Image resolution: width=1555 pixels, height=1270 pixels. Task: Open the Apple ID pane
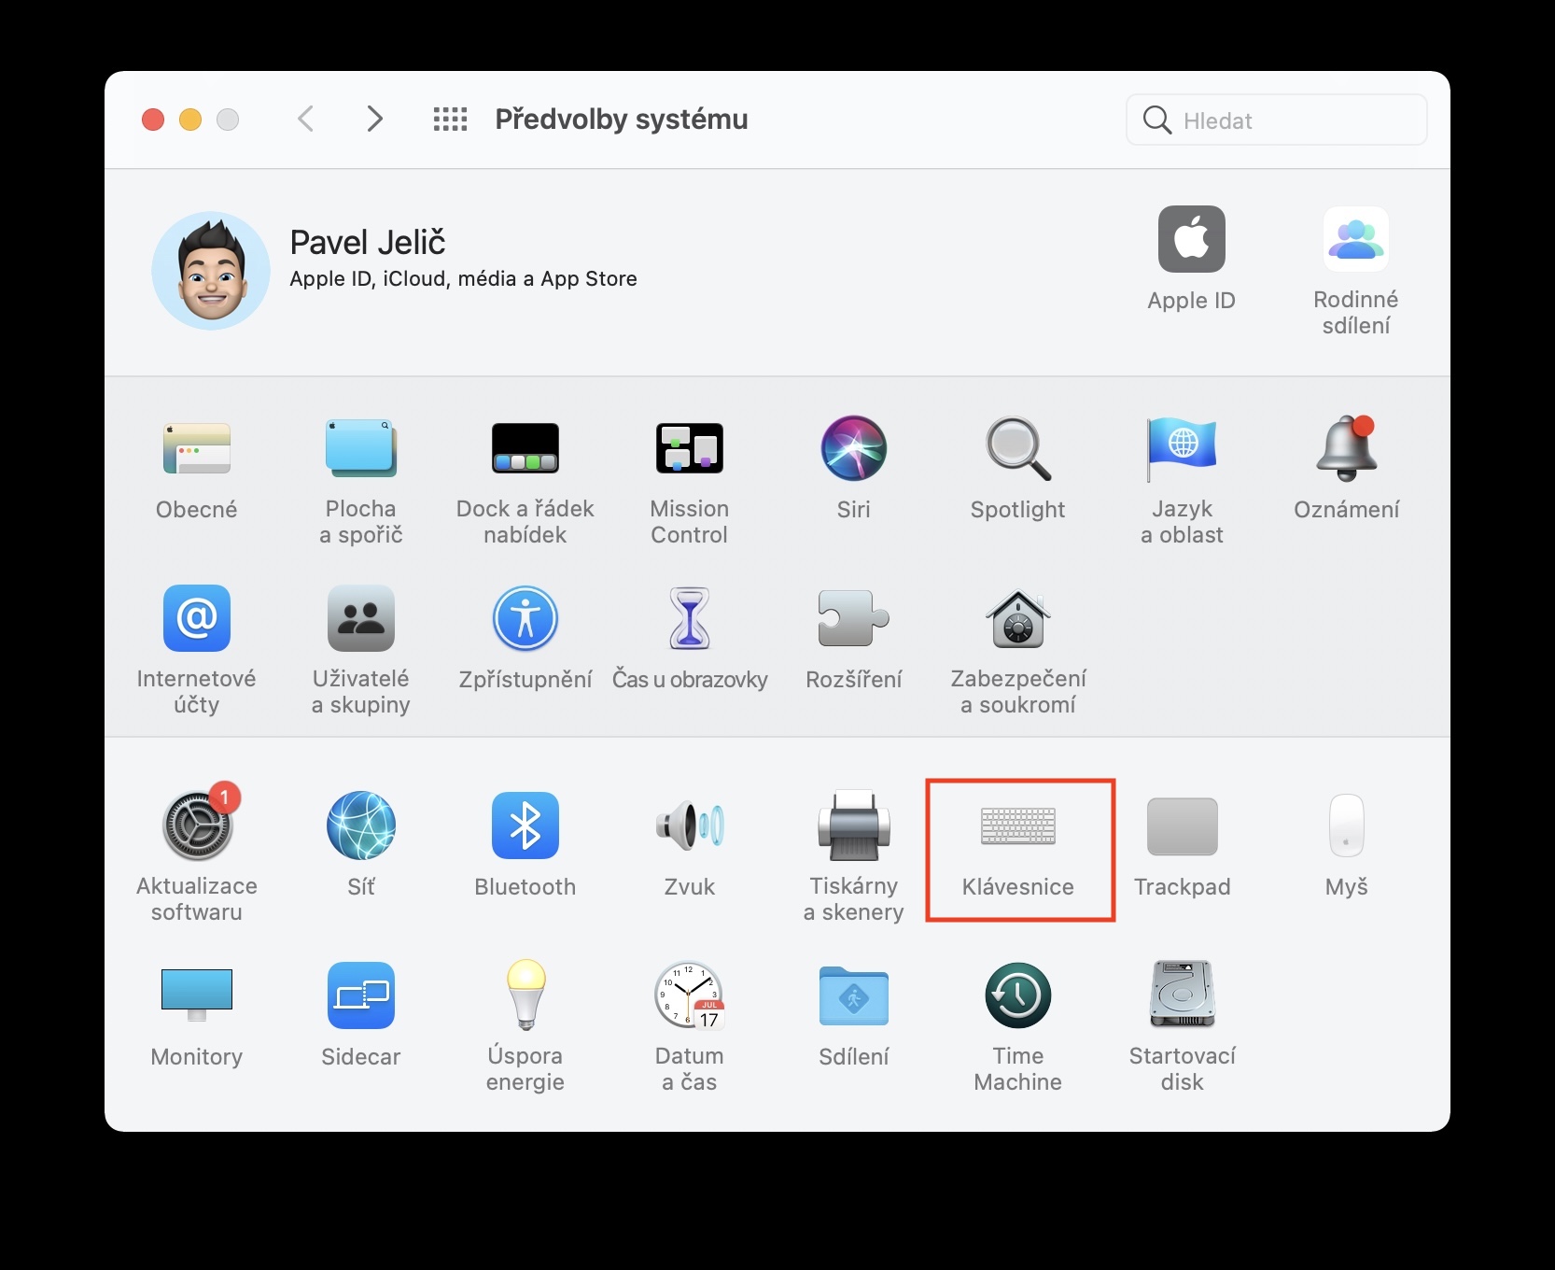[1192, 260]
